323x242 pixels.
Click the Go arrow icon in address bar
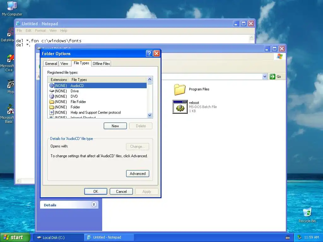[x=272, y=77]
